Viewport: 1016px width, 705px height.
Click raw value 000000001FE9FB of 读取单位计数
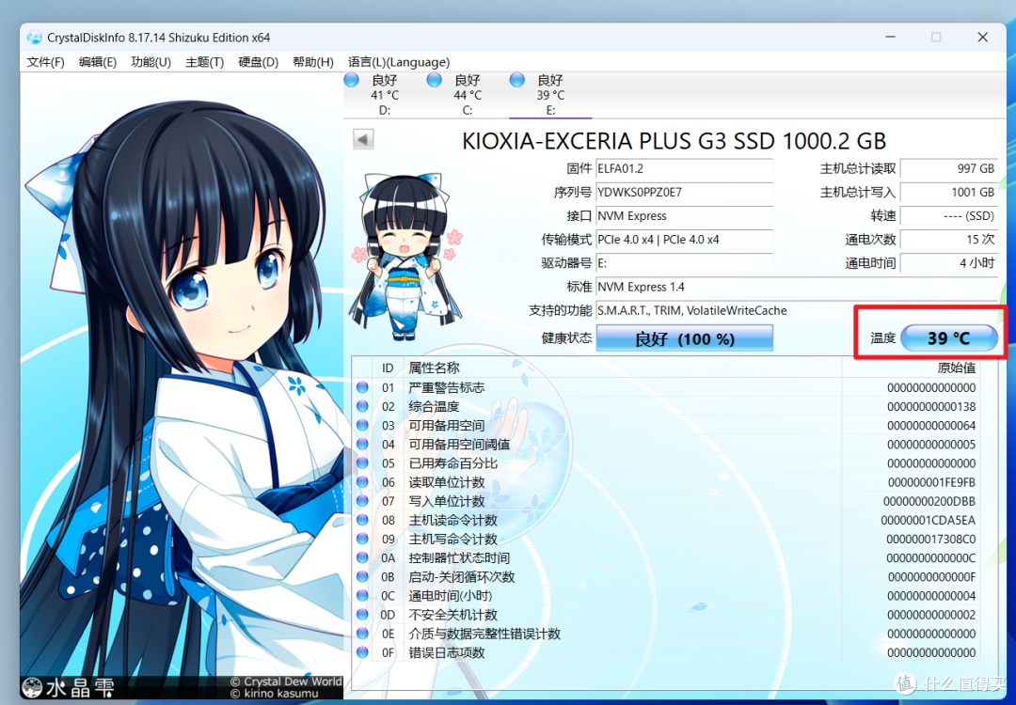(931, 482)
